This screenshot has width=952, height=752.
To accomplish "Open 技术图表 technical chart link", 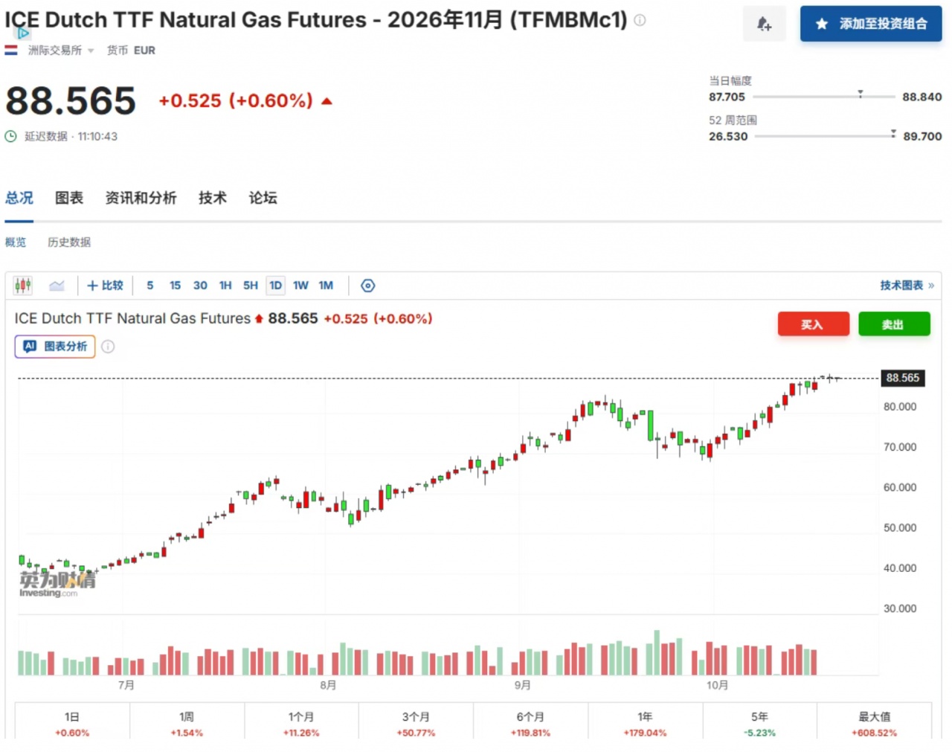I will pos(907,286).
